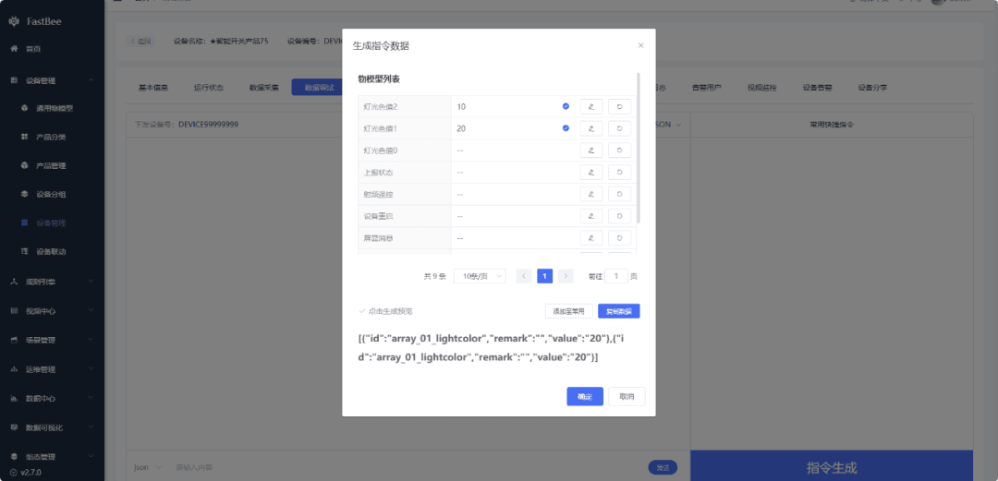
Task: Click edit pencil for 设备重启 row
Action: (x=590, y=216)
